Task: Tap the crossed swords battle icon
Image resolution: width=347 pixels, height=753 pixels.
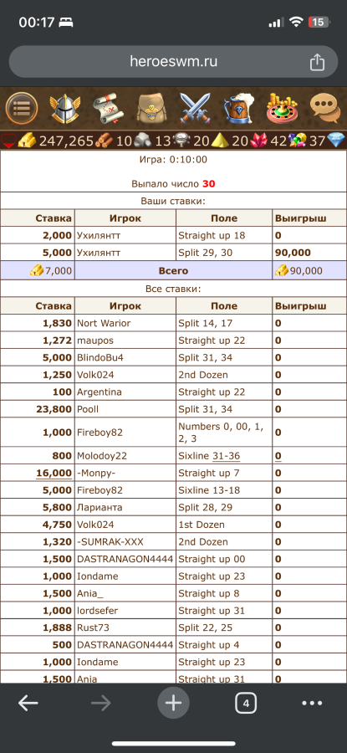Action: [195, 109]
